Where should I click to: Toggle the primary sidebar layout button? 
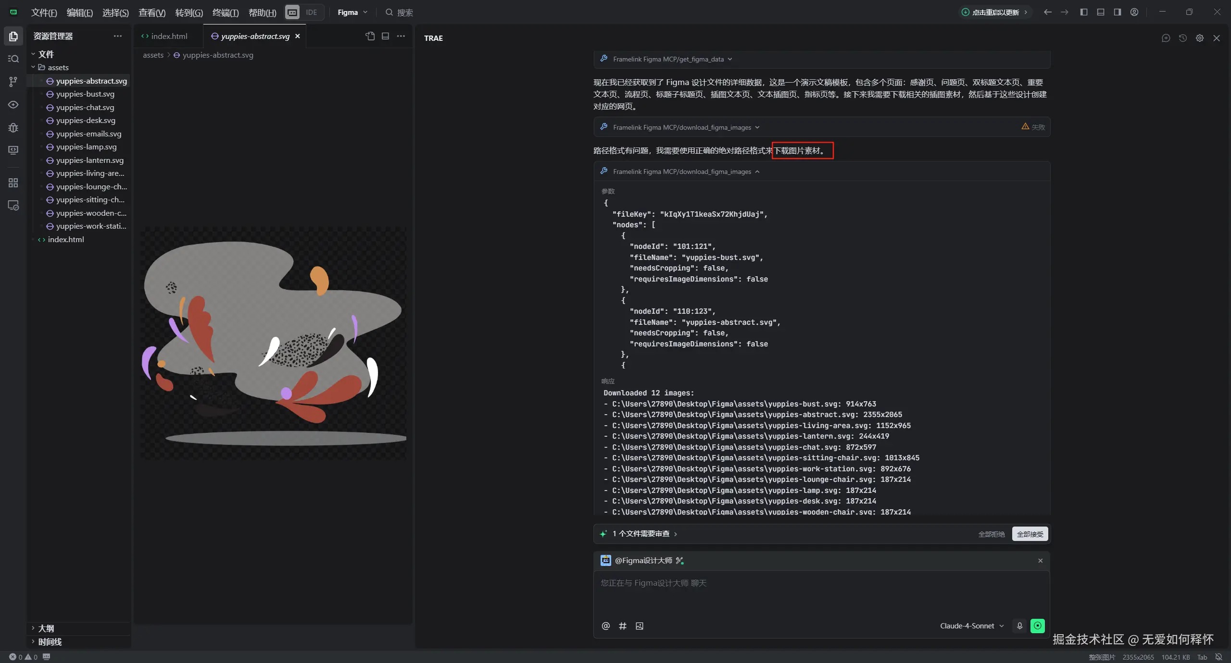tap(1084, 12)
